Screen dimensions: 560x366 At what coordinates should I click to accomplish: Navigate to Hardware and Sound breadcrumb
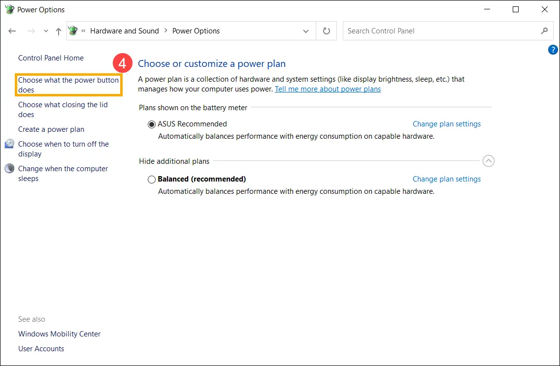coord(125,30)
